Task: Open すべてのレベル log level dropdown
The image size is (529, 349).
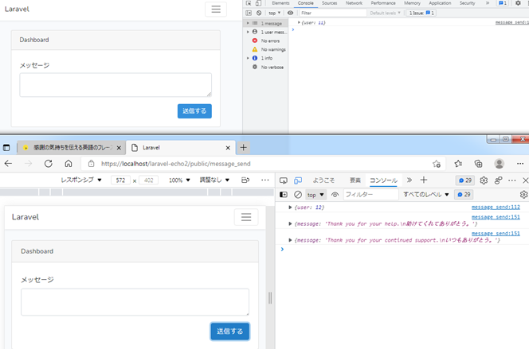Action: 426,195
